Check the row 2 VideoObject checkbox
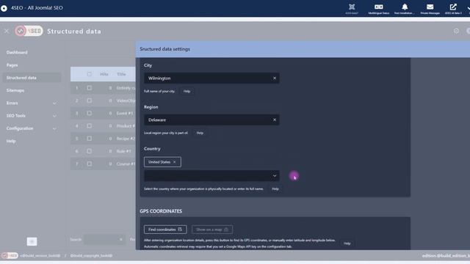 pos(90,100)
